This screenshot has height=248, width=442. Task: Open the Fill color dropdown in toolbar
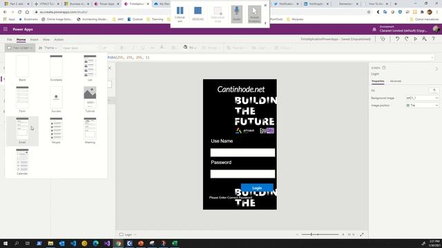pos(189,48)
